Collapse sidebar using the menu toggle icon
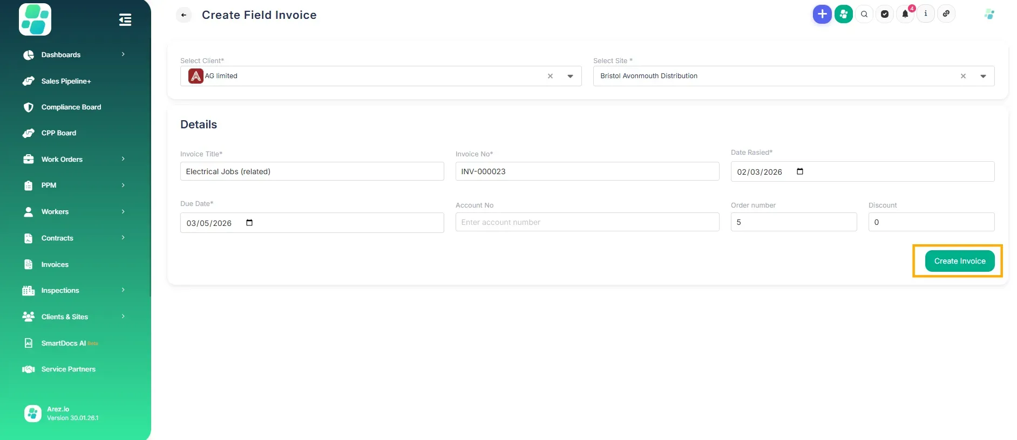Image resolution: width=1017 pixels, height=440 pixels. pyautogui.click(x=125, y=20)
